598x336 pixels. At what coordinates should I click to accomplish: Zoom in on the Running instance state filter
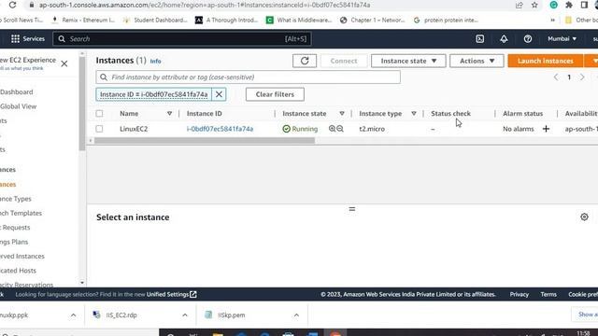pyautogui.click(x=333, y=129)
